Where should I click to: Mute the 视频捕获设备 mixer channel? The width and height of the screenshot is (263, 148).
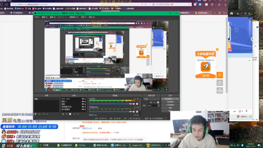[x=134, y=111]
